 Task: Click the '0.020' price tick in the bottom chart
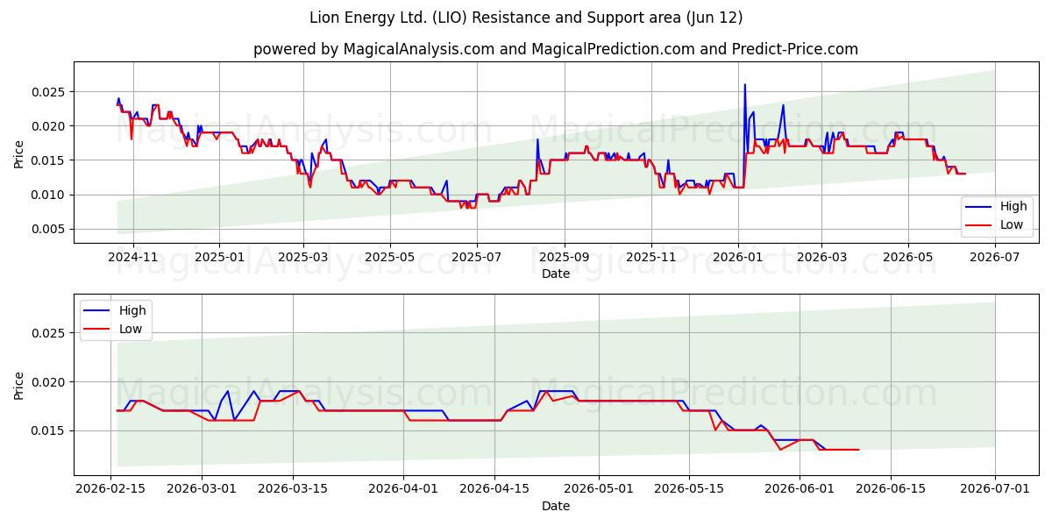[50, 382]
